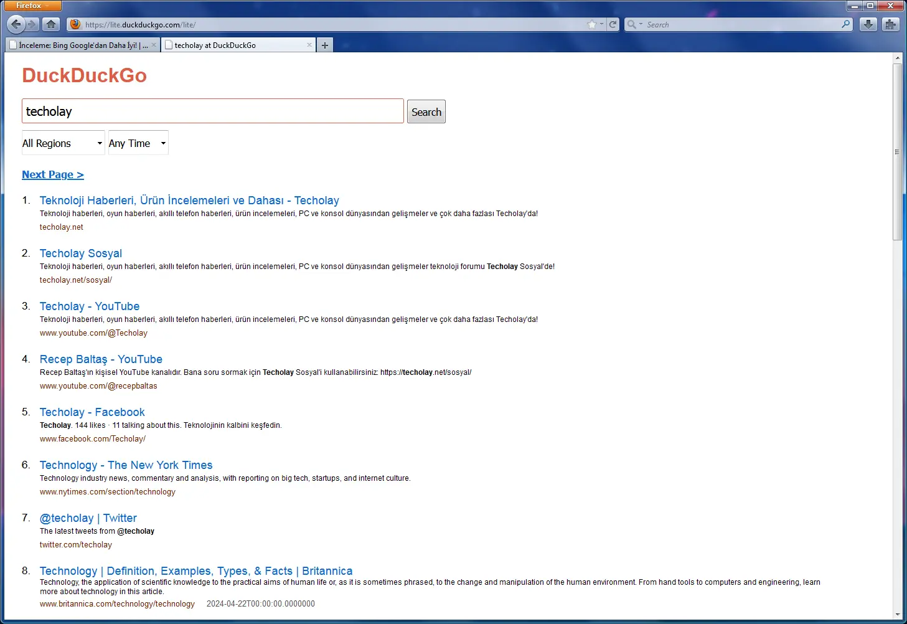The image size is (907, 624).
Task: Click the techolay.net/sosyal/ URL text
Action: [76, 280]
